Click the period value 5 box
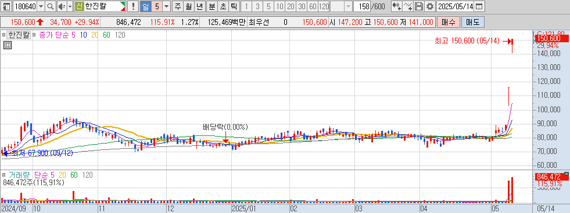 point(157,6)
